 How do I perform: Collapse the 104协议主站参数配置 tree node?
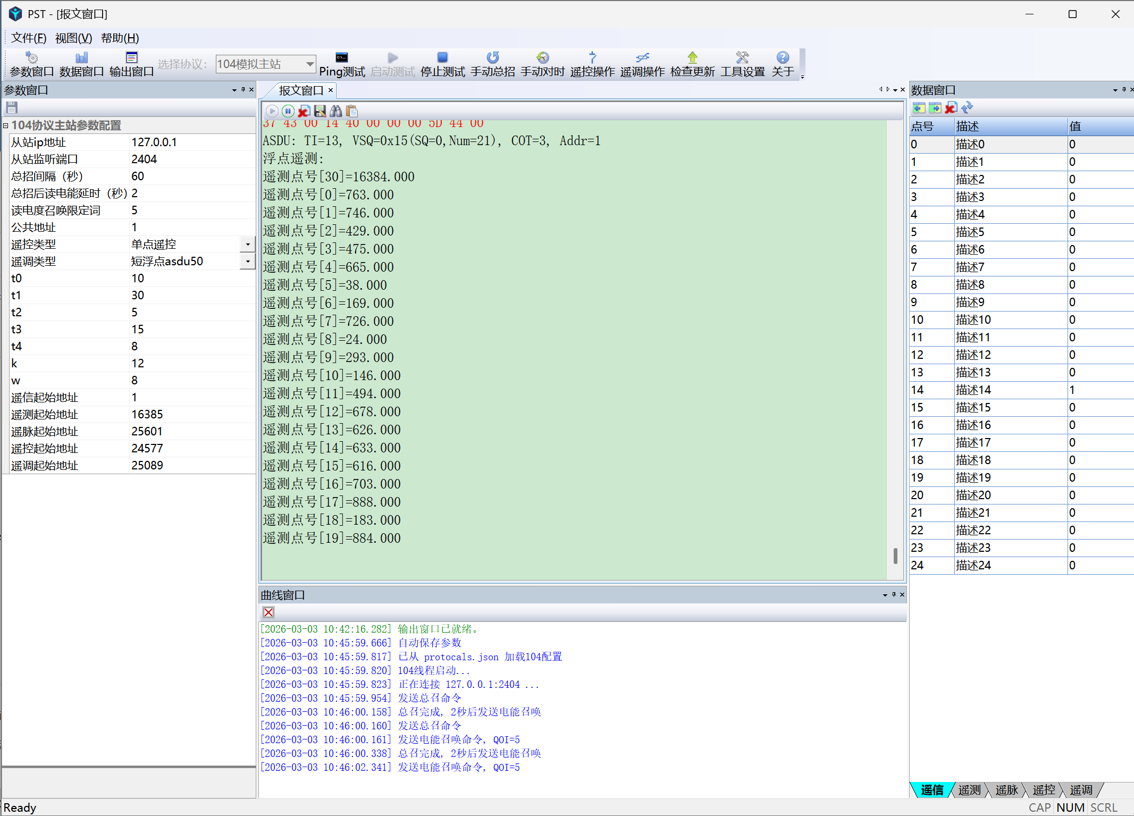[x=6, y=125]
